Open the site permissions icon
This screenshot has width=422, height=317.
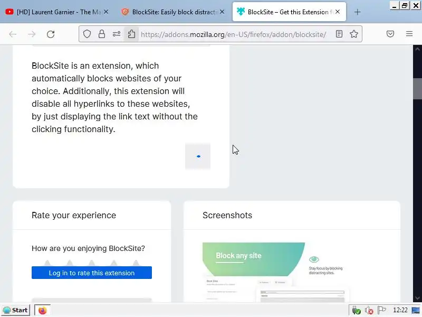pyautogui.click(x=117, y=34)
